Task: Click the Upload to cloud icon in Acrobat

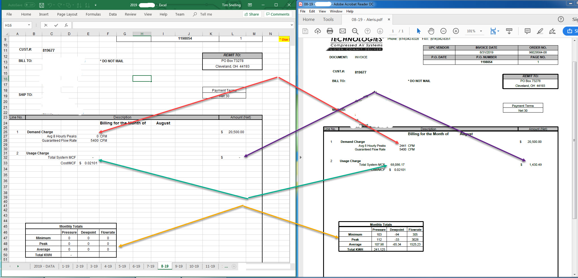Action: tap(318, 31)
